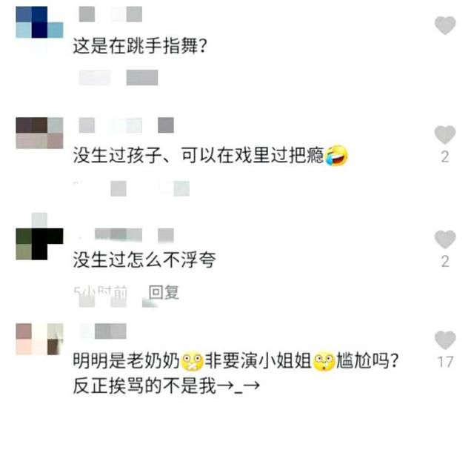Select the text "反正挨骂的不是我"
The image size is (474, 450).
pyautogui.click(x=144, y=386)
